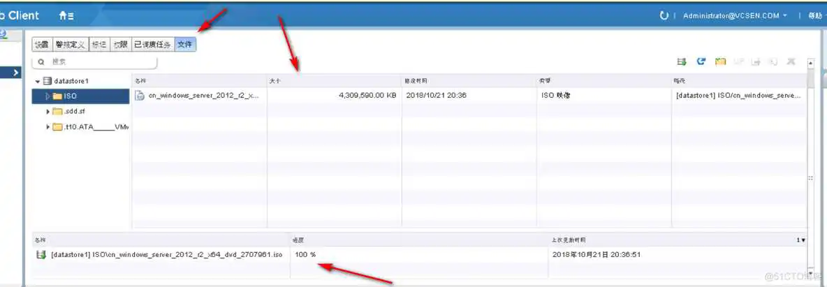The height and width of the screenshot is (287, 827).
Task: Click the scroll up arrow of file list
Action: 811,64
